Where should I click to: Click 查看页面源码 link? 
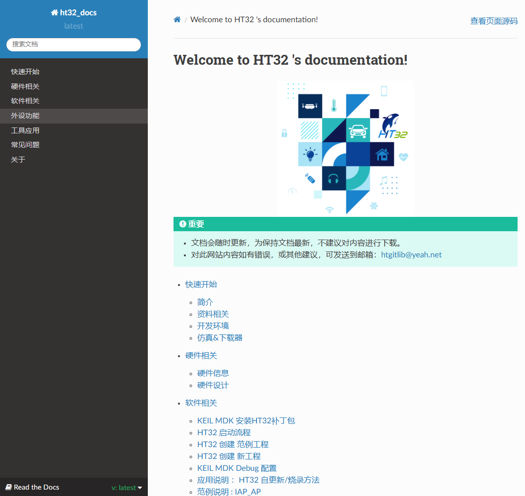click(493, 21)
